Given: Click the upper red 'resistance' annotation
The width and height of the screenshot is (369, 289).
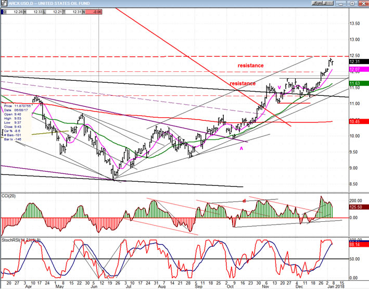Looking at the screenshot, I should (x=250, y=66).
